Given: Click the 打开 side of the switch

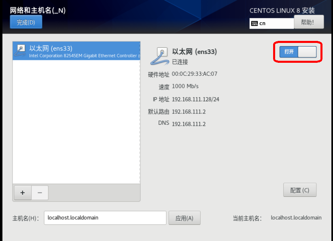Looking at the screenshot, I should point(289,52).
